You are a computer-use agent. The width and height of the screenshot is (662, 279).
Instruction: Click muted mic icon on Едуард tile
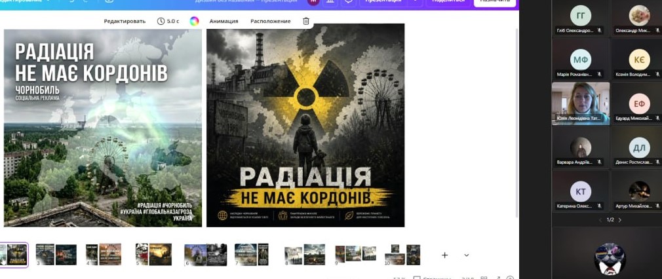coord(658,118)
